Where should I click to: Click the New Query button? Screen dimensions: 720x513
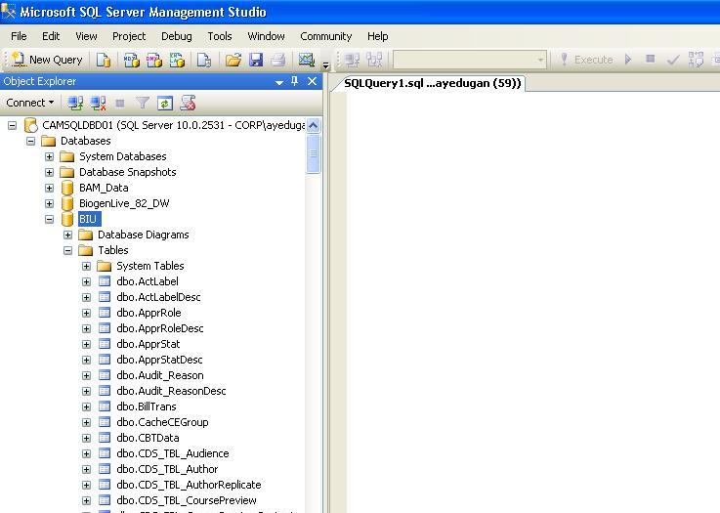point(47,60)
